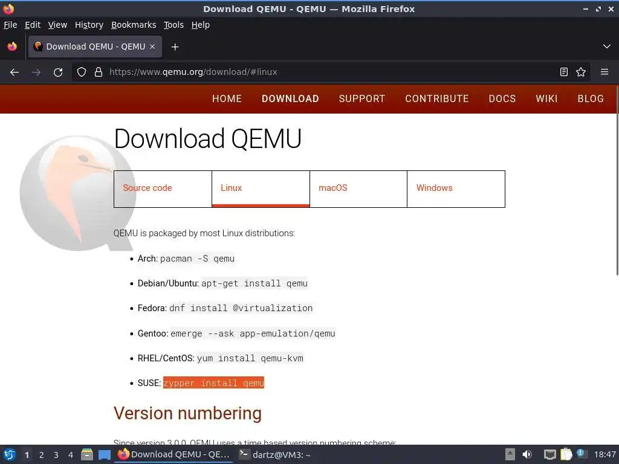Open DOWNLOAD in site navigation
The image size is (619, 464).
pyautogui.click(x=290, y=98)
